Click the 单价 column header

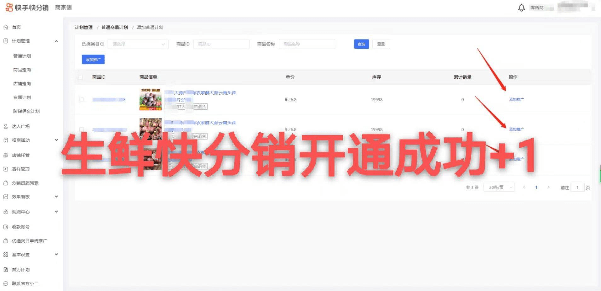point(290,77)
